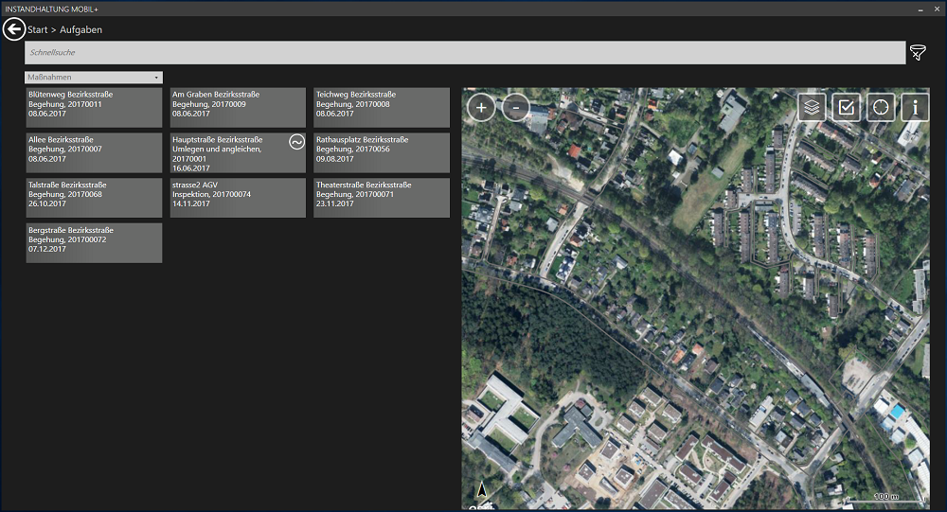Open the Blütenweg Bezirksstraße task tile
Viewport: 947px width, 512px height.
coord(94,107)
